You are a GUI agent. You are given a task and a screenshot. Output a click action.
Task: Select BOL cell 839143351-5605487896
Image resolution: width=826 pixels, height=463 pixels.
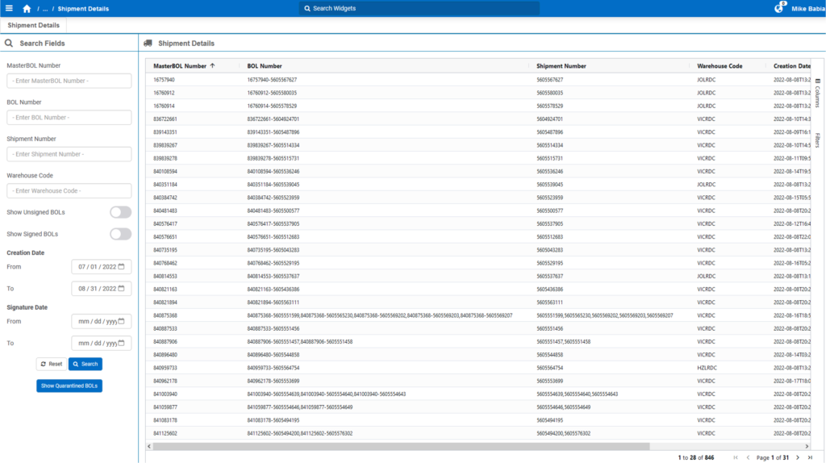(273, 132)
